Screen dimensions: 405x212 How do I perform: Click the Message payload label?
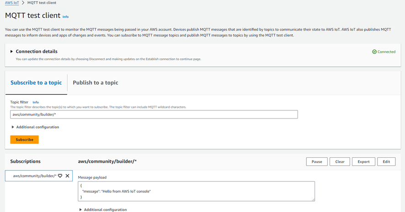(92, 177)
